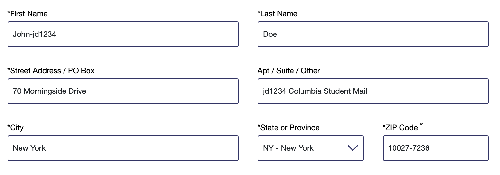Focus the Apt / Suite / Other field
The width and height of the screenshot is (500, 175).
(x=373, y=91)
